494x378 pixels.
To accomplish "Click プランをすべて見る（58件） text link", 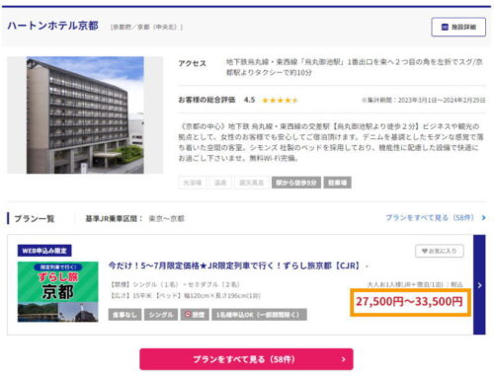I will [430, 218].
